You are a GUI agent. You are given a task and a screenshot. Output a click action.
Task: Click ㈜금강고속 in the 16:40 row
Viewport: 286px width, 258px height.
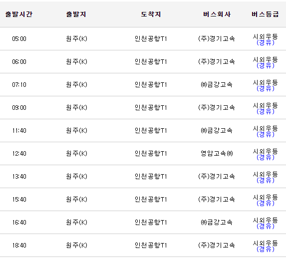point(217,223)
